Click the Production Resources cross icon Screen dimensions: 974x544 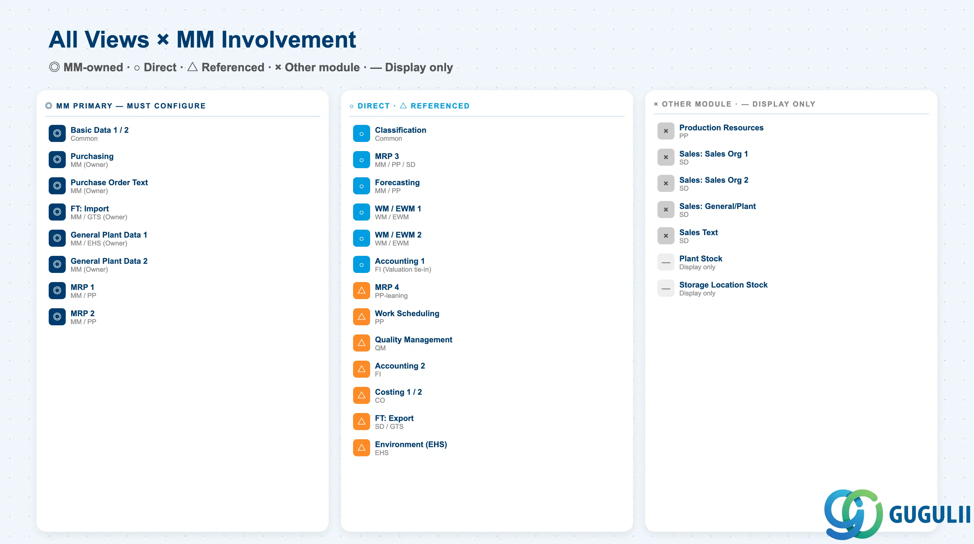(x=666, y=131)
